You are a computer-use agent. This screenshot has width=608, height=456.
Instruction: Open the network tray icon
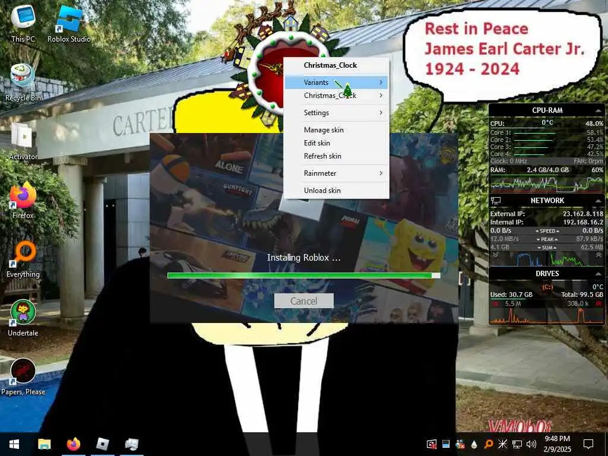pyautogui.click(x=517, y=444)
